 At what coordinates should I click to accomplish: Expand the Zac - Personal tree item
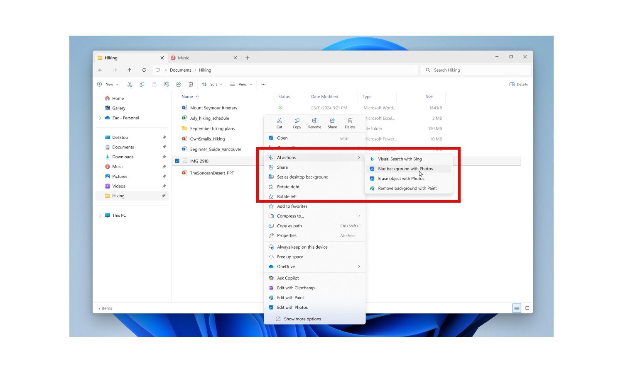[x=100, y=118]
